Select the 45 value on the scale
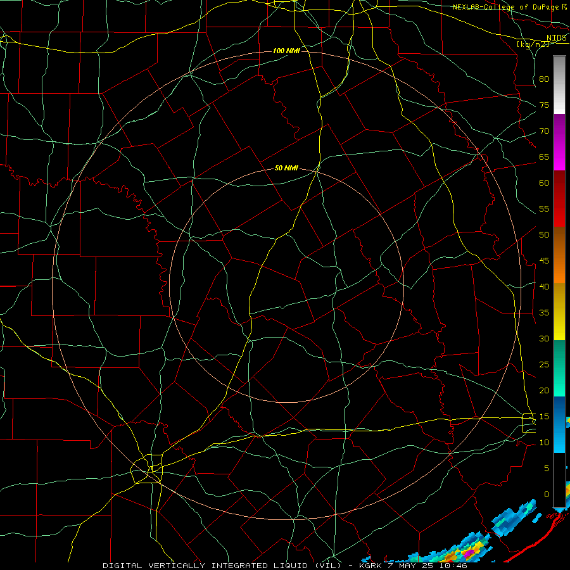The height and width of the screenshot is (570, 570). pyautogui.click(x=544, y=261)
